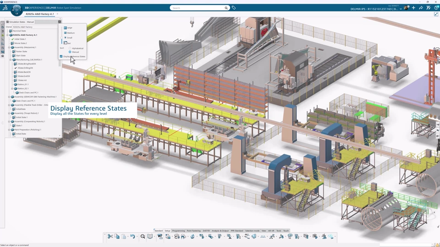
Task: Select Alphabetical sort radio button
Action: coord(70,48)
